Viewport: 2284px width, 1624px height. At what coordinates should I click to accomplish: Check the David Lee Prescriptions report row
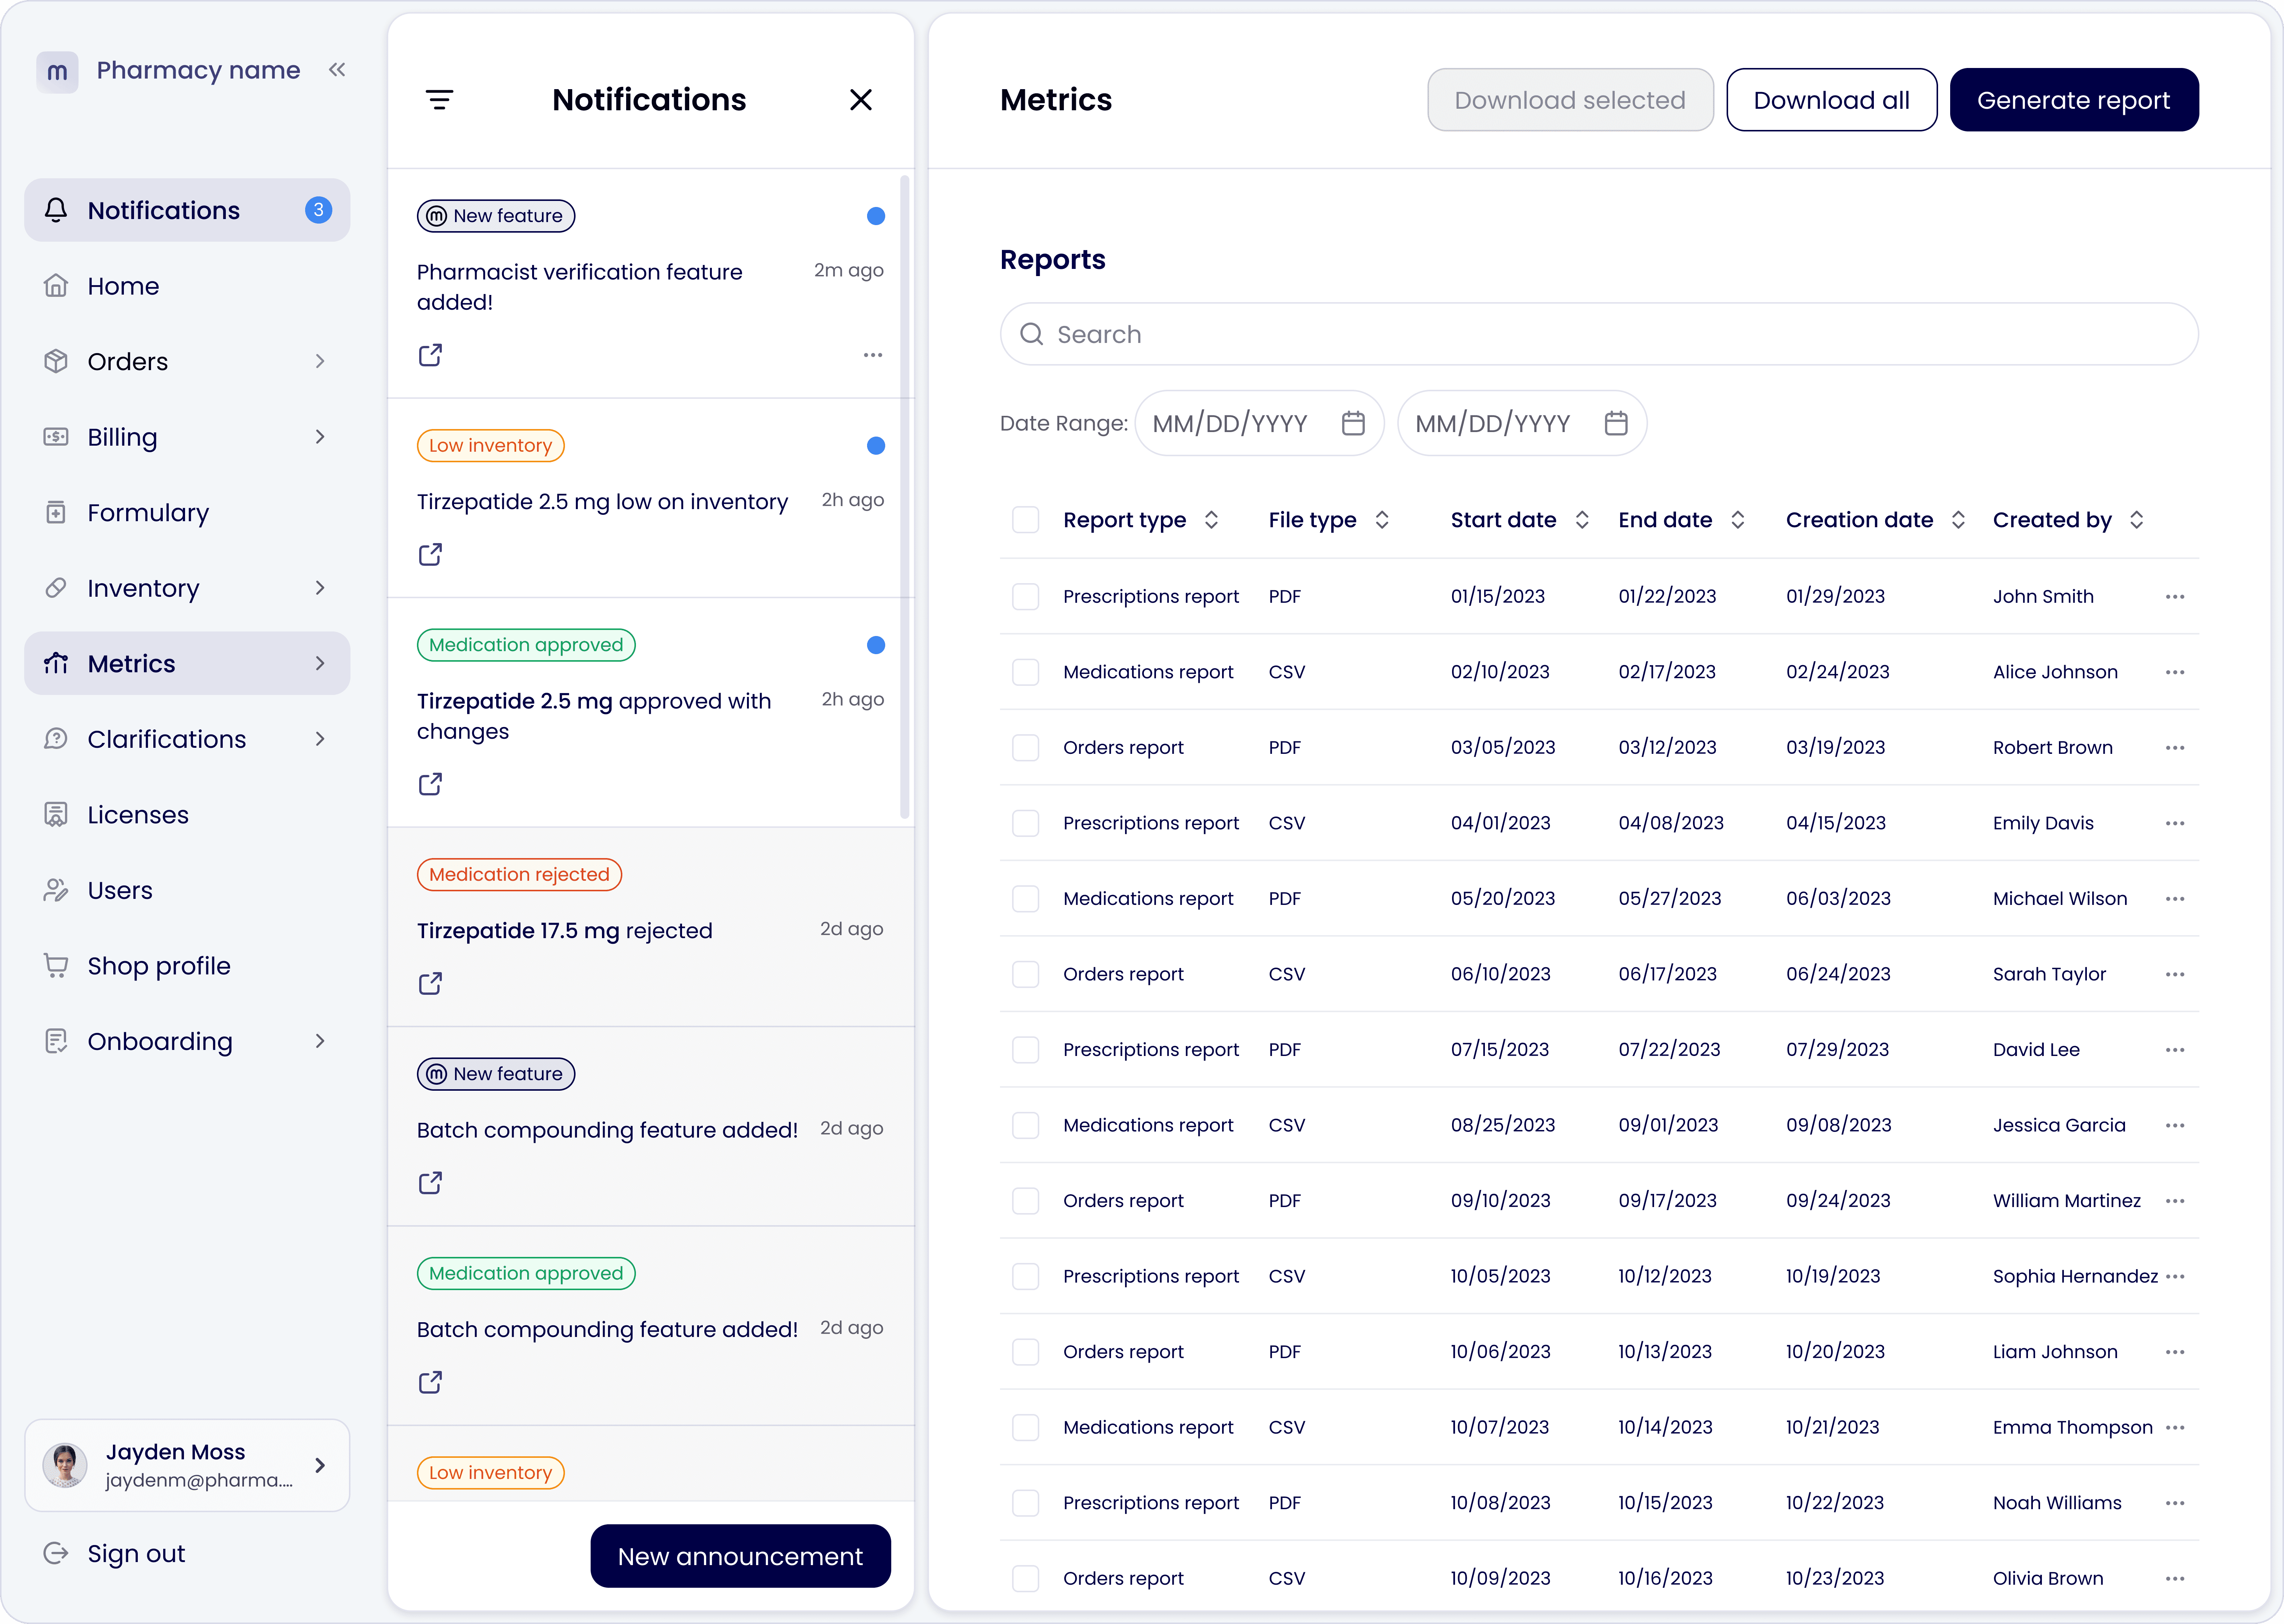(x=1025, y=1050)
